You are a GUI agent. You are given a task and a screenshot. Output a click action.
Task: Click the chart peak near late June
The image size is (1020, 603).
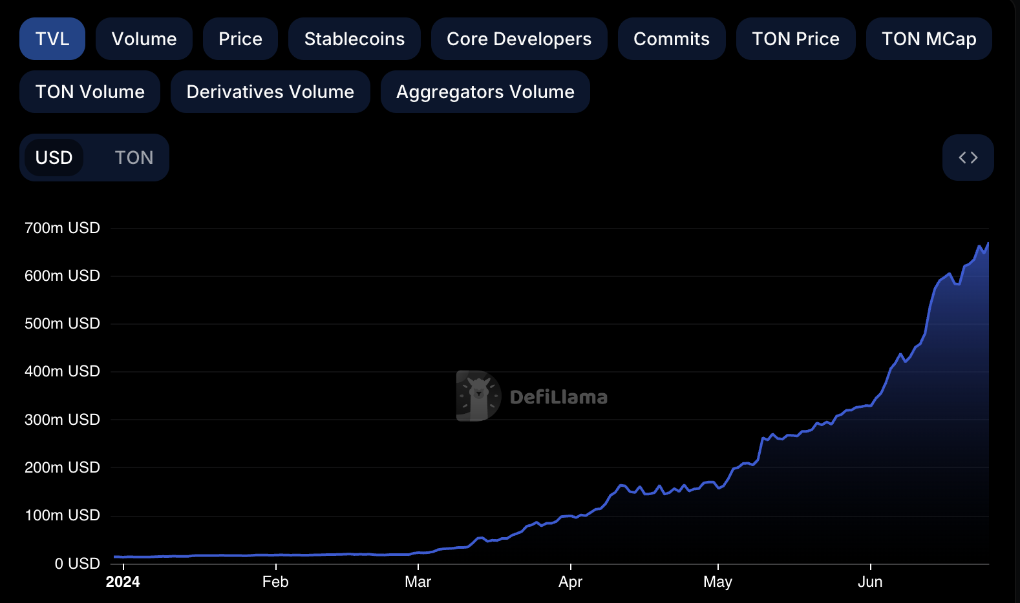[x=987, y=244]
